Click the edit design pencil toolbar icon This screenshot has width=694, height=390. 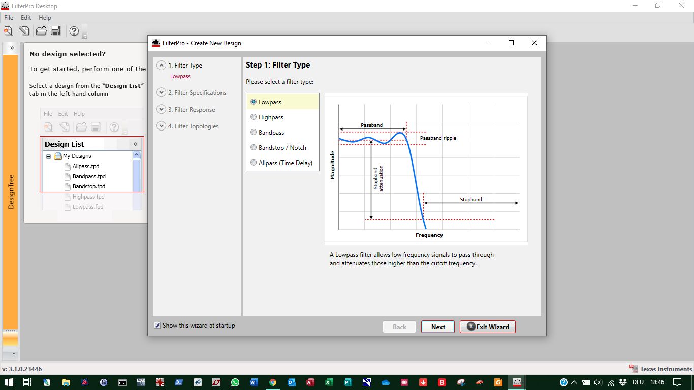coord(24,31)
